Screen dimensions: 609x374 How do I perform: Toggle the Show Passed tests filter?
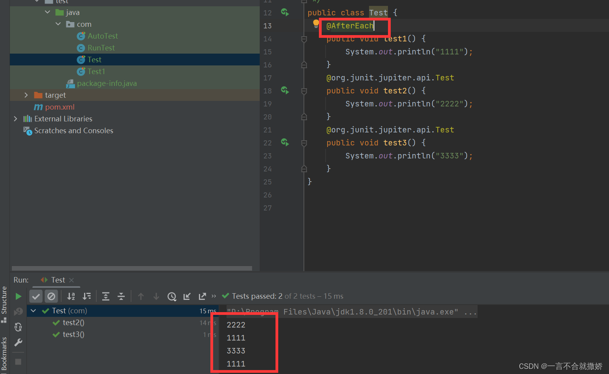[x=36, y=296]
